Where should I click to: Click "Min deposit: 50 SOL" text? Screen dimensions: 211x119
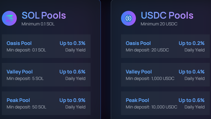coord(26,107)
